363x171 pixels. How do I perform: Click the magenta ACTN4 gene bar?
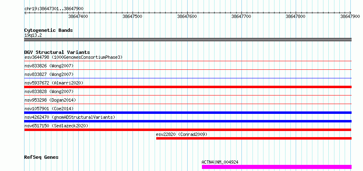277,167
